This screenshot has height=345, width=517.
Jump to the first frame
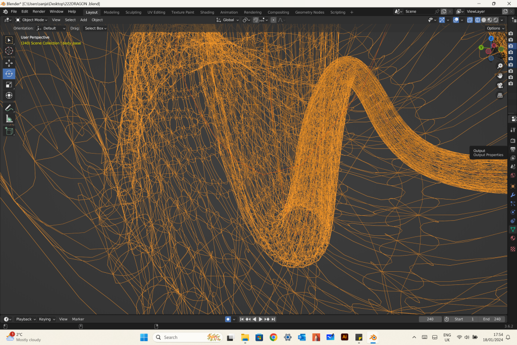[242, 319]
